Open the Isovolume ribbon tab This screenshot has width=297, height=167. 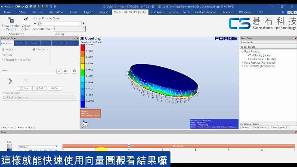pos(157,12)
